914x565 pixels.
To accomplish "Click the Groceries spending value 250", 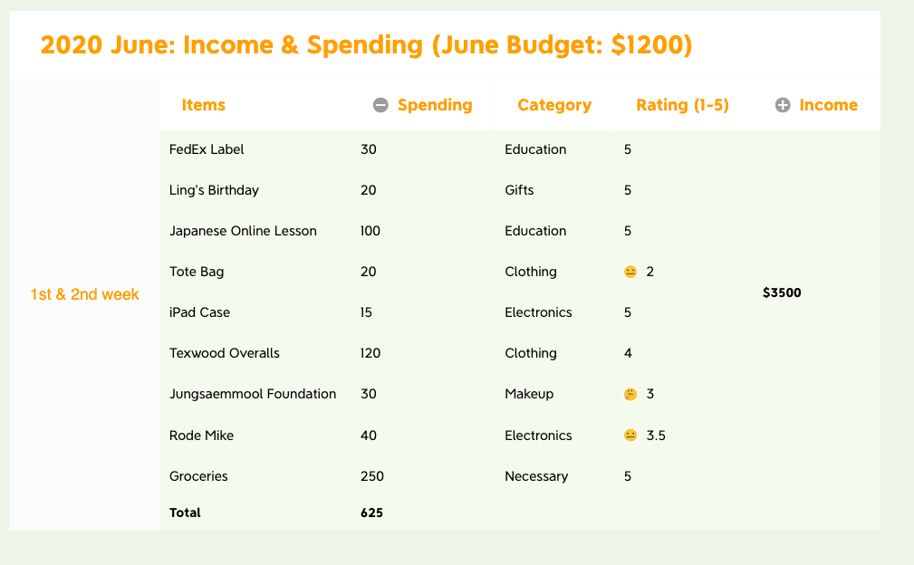I will (371, 476).
